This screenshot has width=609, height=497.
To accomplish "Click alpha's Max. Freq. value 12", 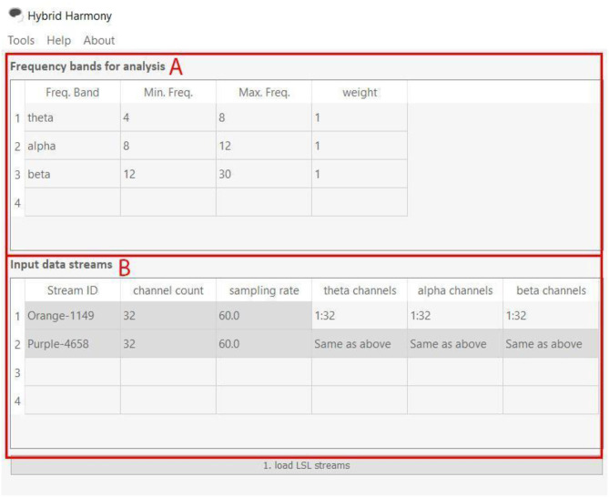I will (x=264, y=146).
